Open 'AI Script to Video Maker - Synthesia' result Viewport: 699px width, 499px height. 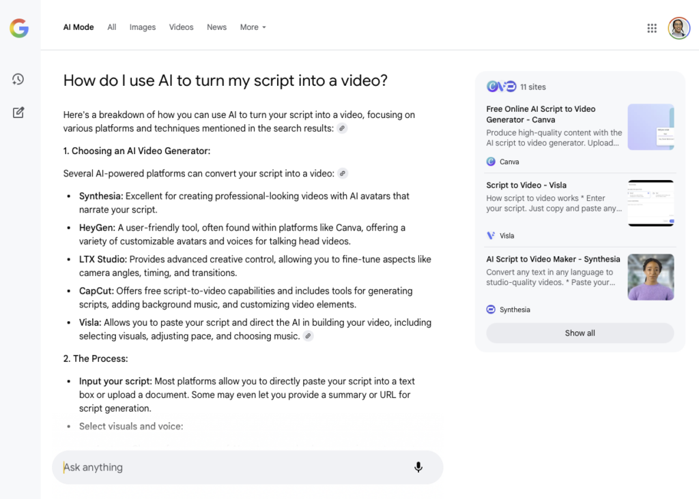553,259
